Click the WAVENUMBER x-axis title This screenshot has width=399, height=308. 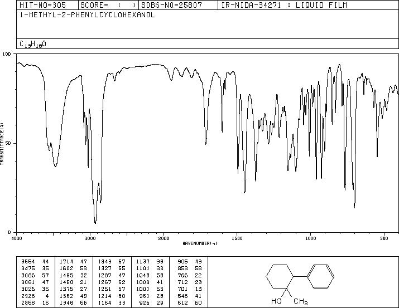coord(200,243)
